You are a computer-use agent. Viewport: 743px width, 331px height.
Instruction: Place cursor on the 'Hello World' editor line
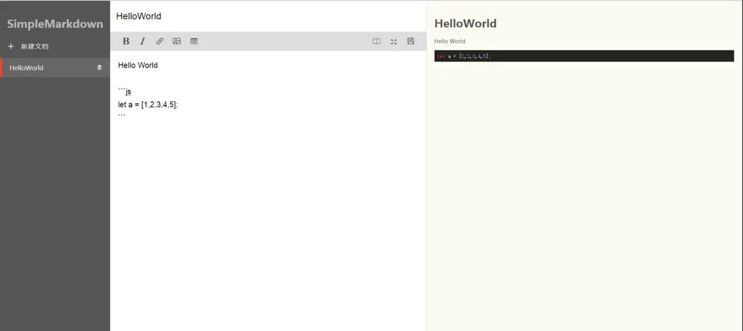point(138,65)
